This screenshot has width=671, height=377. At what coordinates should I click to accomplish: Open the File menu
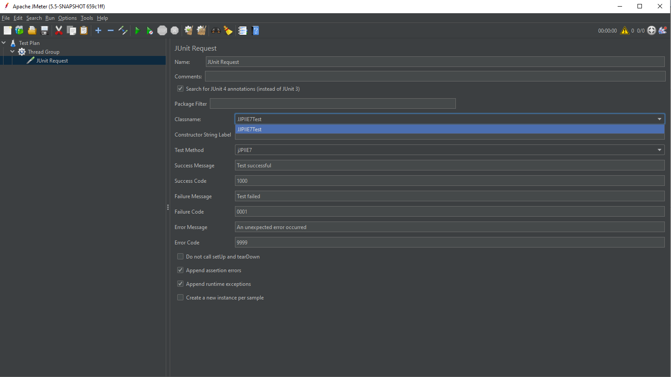point(6,18)
